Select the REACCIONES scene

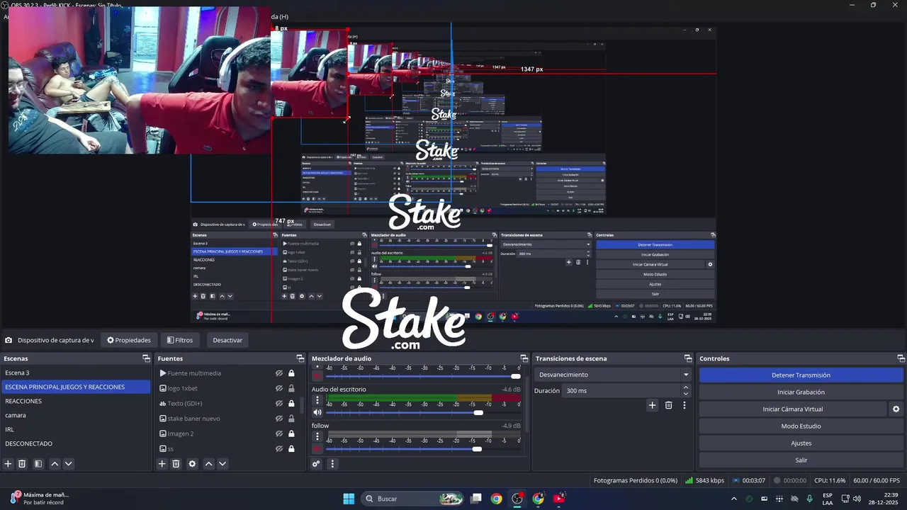coord(76,401)
